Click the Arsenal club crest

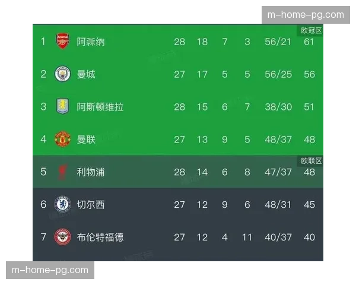pyautogui.click(x=62, y=42)
